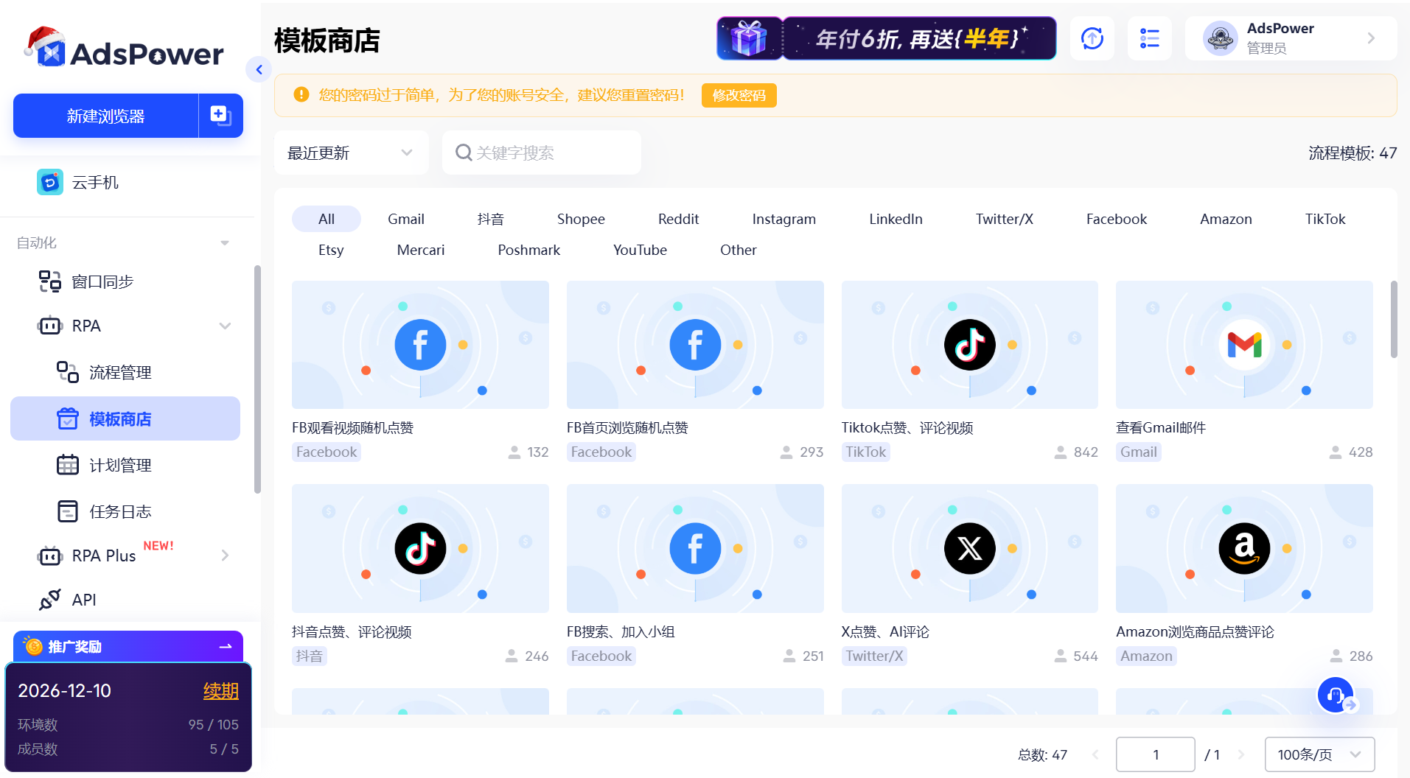The height and width of the screenshot is (778, 1410).
Task: Click the 续期 renewal link
Action: [x=220, y=690]
